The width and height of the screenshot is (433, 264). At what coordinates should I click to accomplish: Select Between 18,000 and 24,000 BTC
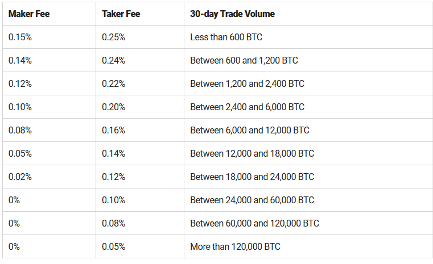(x=308, y=177)
